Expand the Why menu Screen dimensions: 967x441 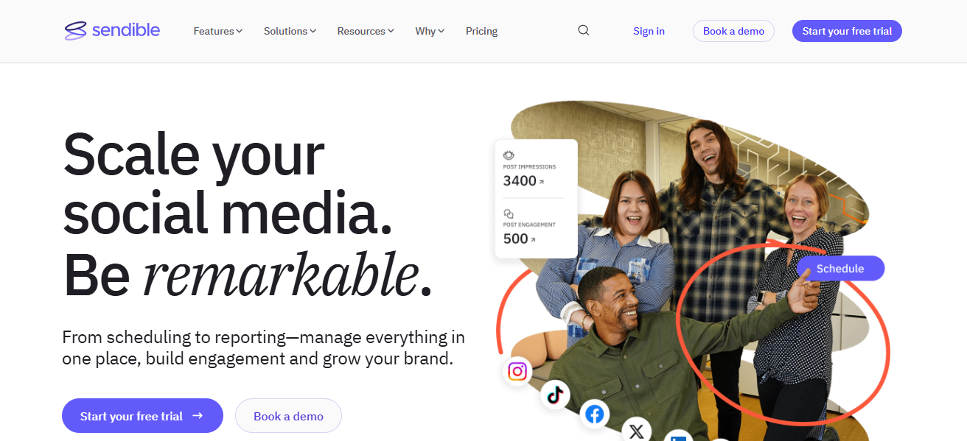pos(430,31)
